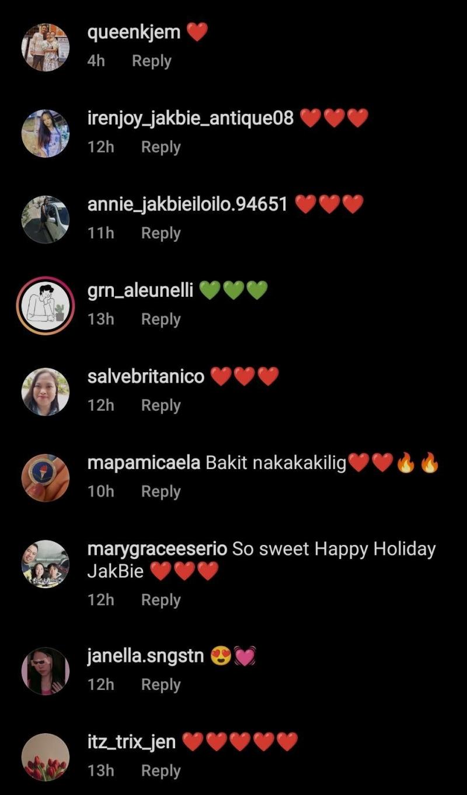The width and height of the screenshot is (467, 795).
Task: Reply to janella.sngstn's comment
Action: coord(161,685)
